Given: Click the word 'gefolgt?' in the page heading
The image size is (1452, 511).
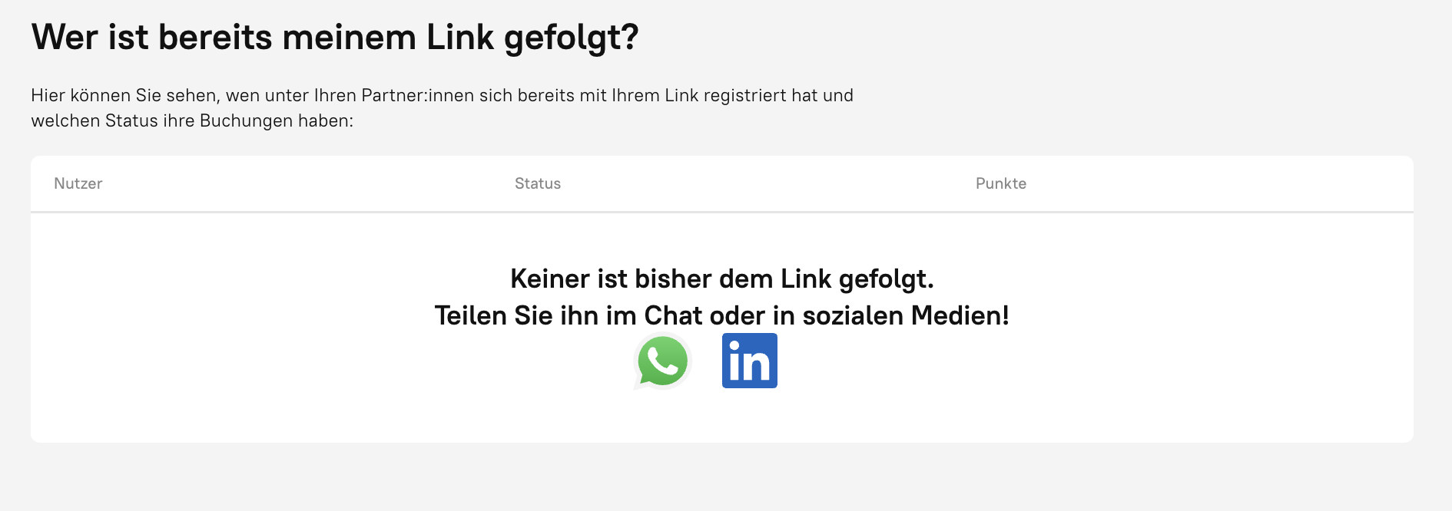Looking at the screenshot, I should tap(571, 37).
